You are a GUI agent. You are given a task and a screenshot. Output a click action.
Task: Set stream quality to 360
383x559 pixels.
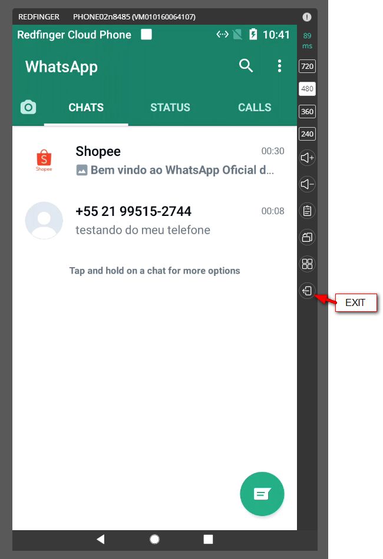pyautogui.click(x=307, y=112)
